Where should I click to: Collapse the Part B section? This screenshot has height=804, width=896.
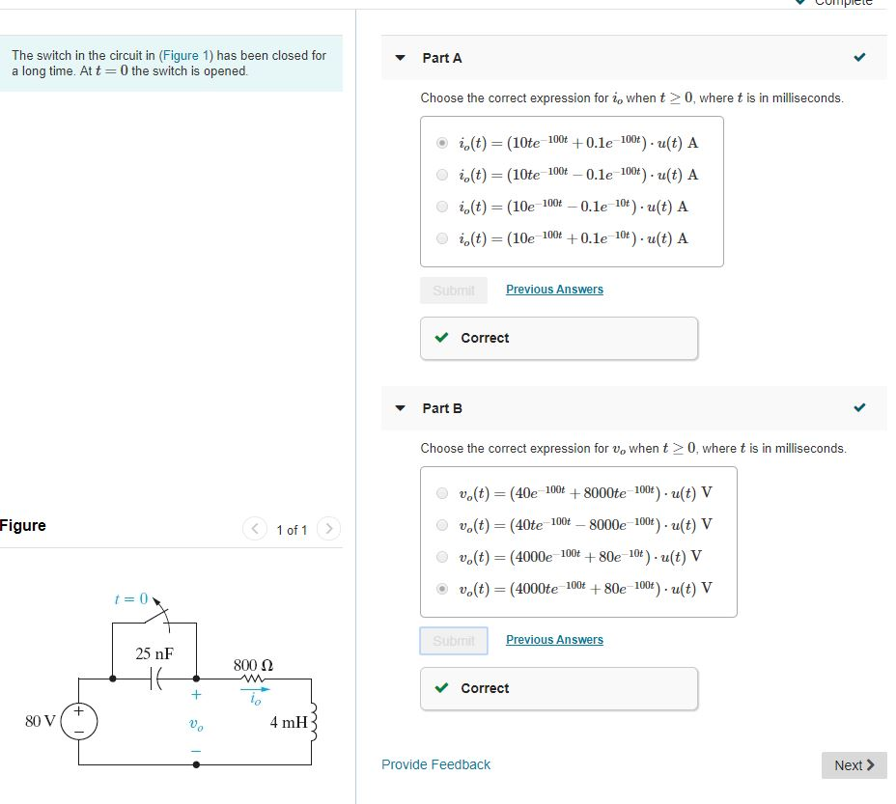[400, 407]
